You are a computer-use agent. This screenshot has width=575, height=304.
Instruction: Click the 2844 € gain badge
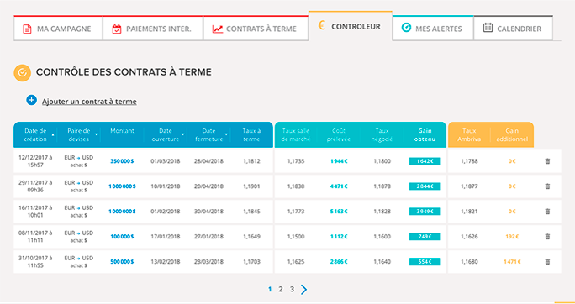click(x=425, y=186)
